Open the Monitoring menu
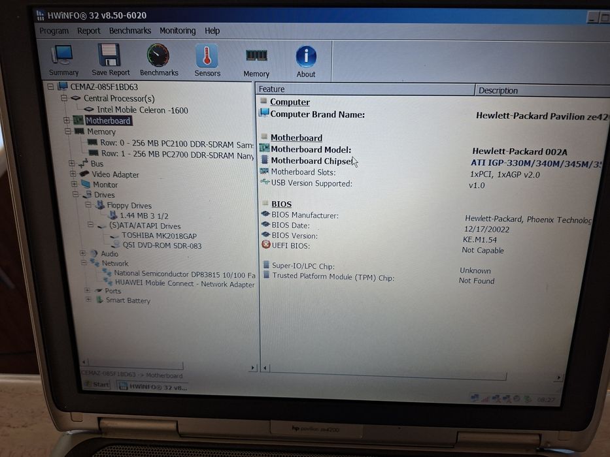Screen dimensions: 610x457 177,31
